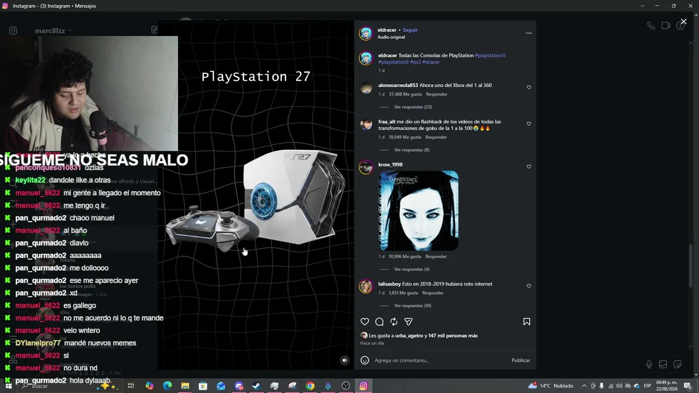Open the eldracer profile picture in the post header
Image resolution: width=699 pixels, height=393 pixels.
click(366, 33)
